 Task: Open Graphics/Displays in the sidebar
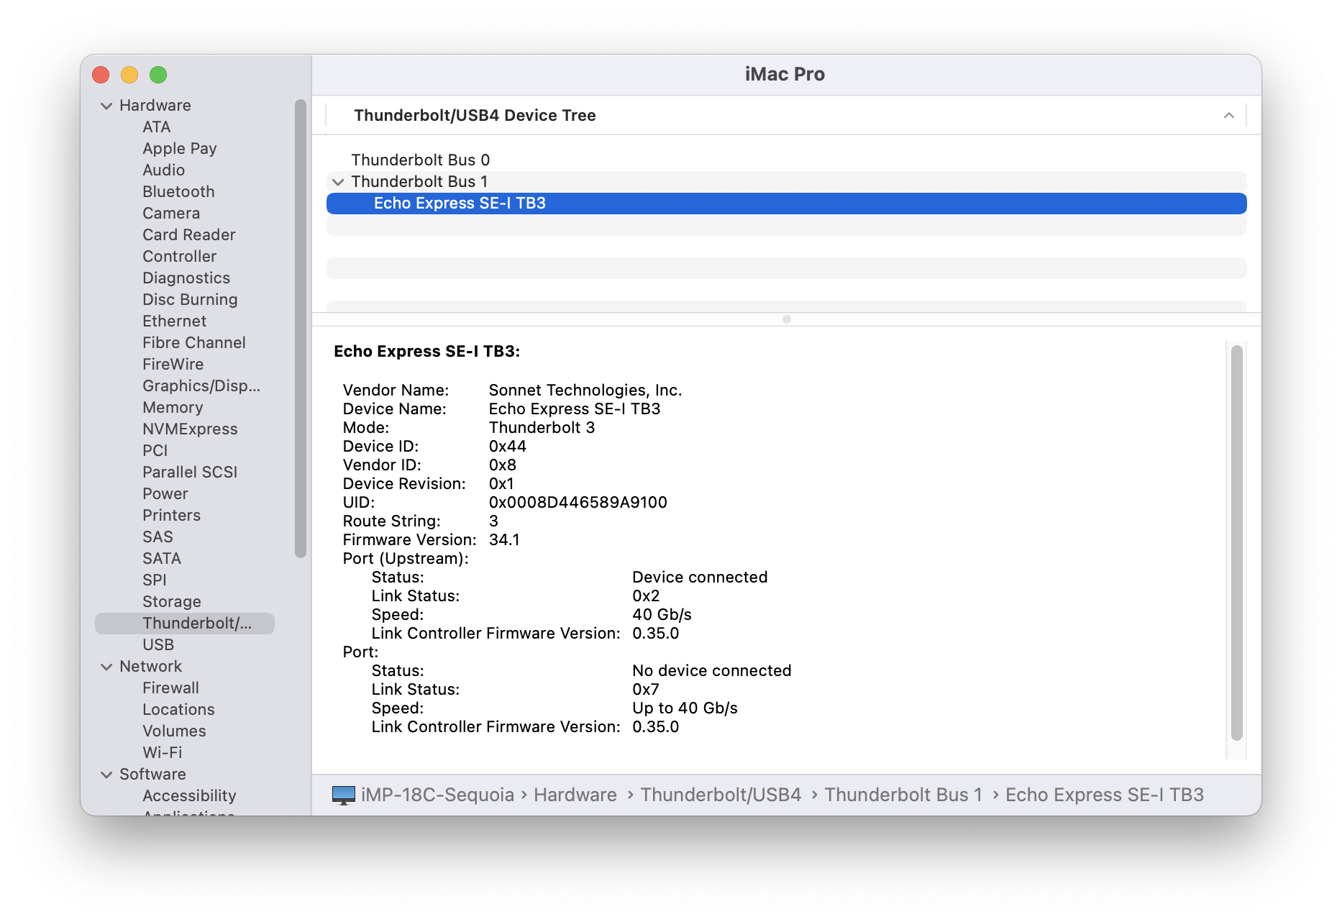[x=201, y=386]
